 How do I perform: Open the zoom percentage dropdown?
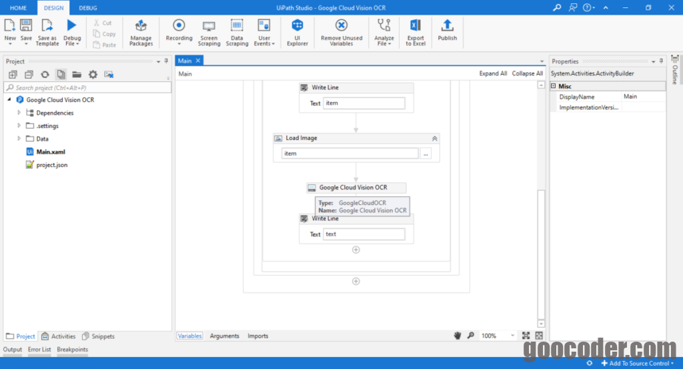(x=512, y=336)
